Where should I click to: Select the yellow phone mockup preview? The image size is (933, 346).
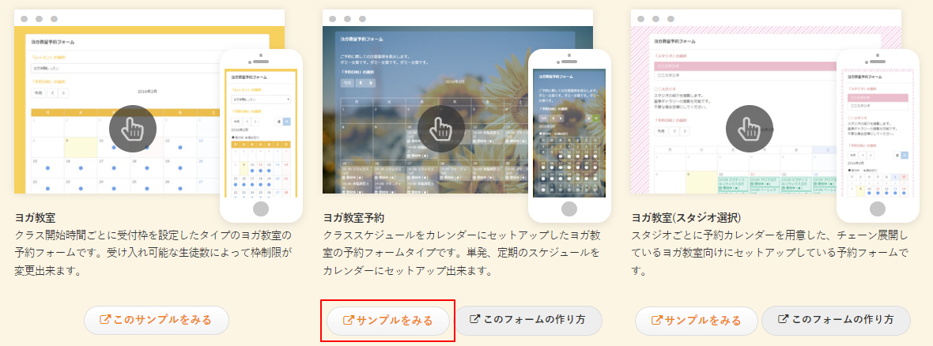pos(261,136)
